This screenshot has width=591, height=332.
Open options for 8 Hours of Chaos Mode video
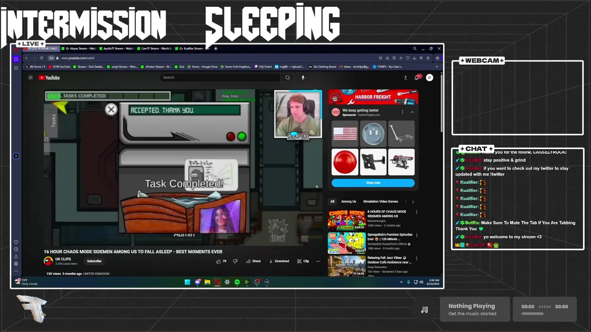(x=416, y=213)
